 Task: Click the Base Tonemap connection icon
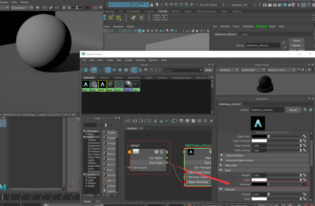tap(304, 184)
